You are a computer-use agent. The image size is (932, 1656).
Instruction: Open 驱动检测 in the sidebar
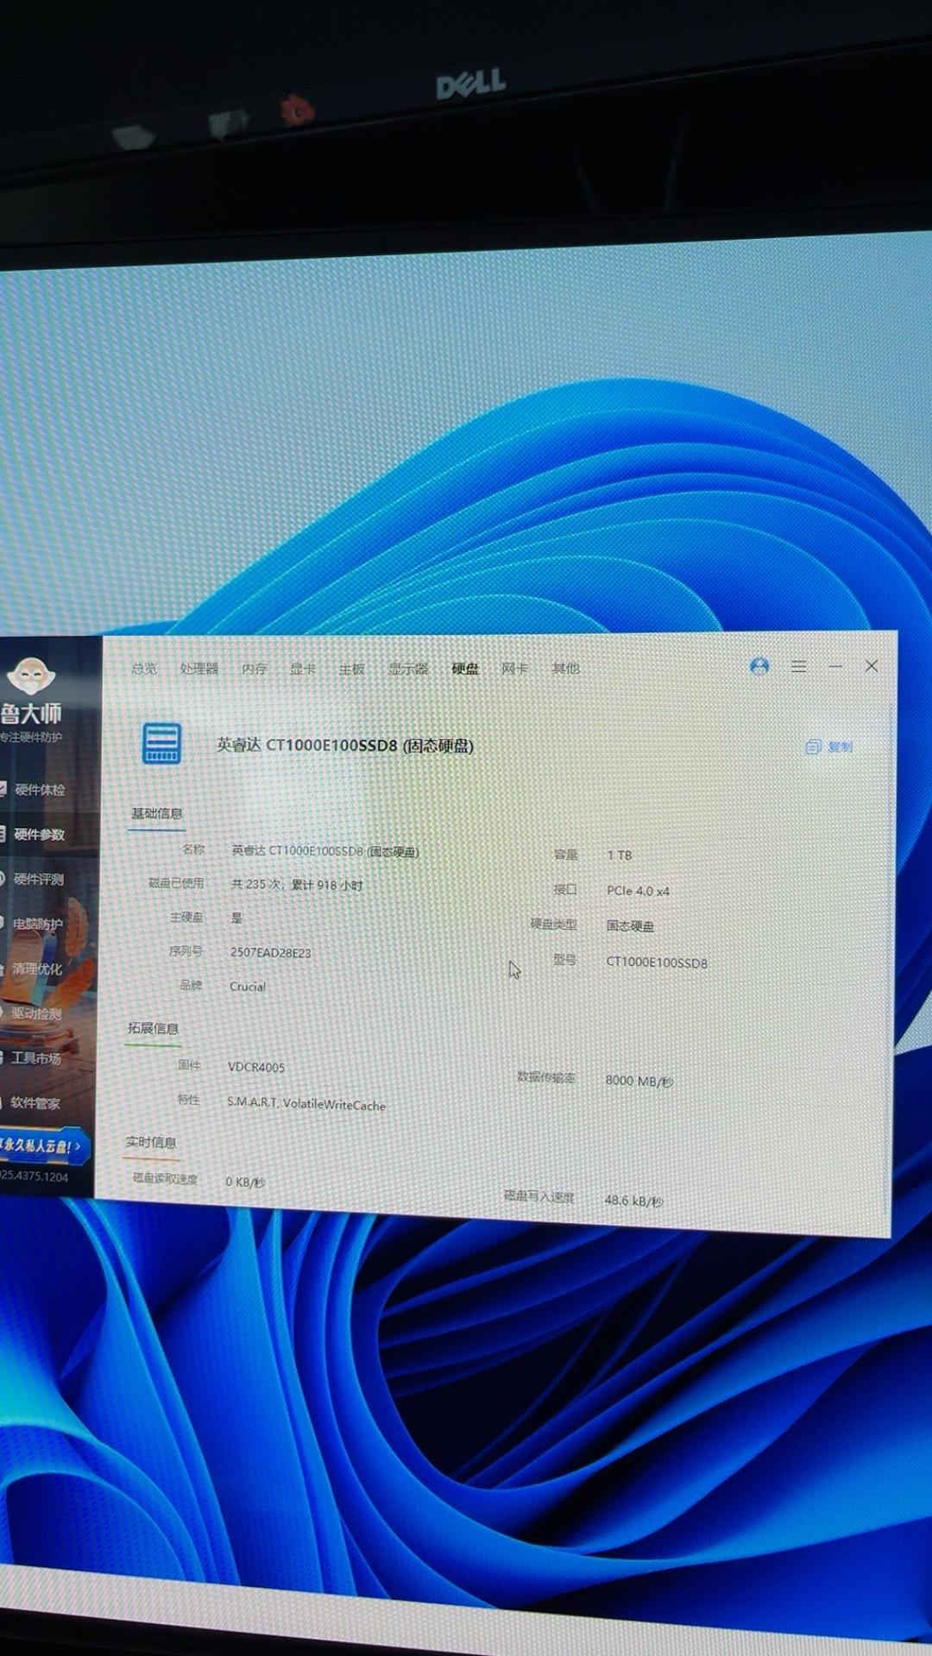point(33,1013)
